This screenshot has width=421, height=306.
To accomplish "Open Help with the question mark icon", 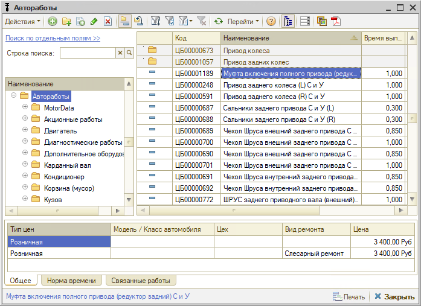I will [x=271, y=21].
